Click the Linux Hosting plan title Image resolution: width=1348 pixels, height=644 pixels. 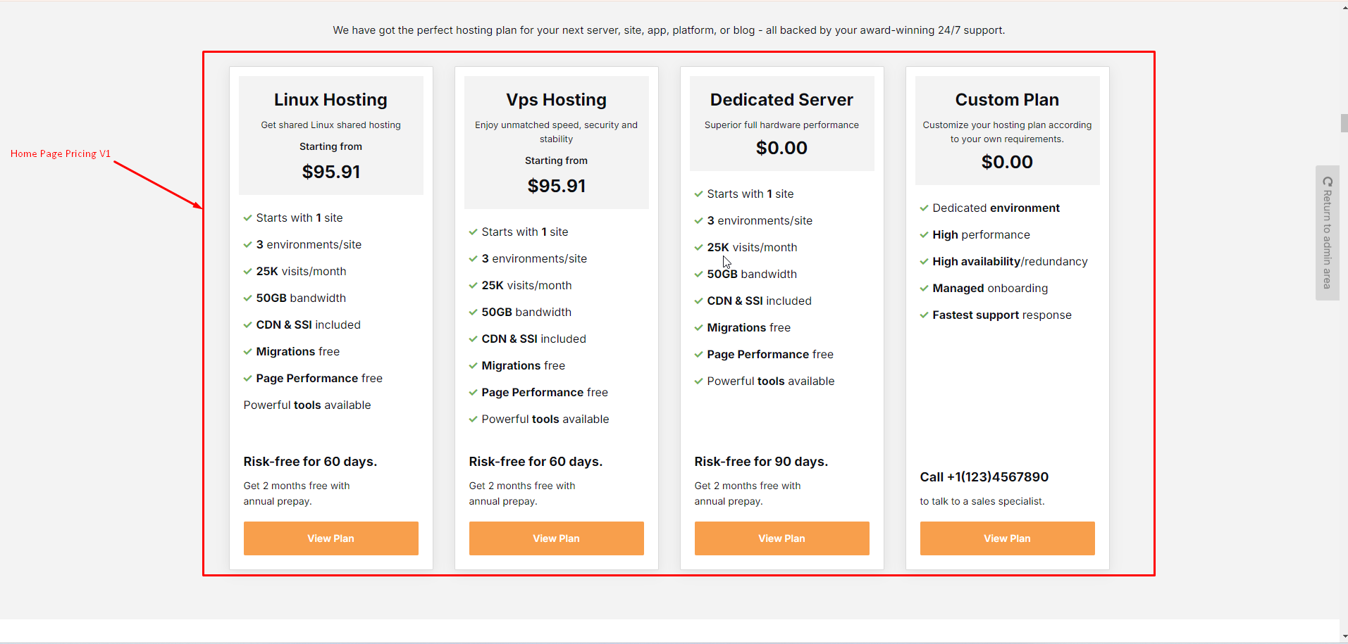pyautogui.click(x=330, y=100)
